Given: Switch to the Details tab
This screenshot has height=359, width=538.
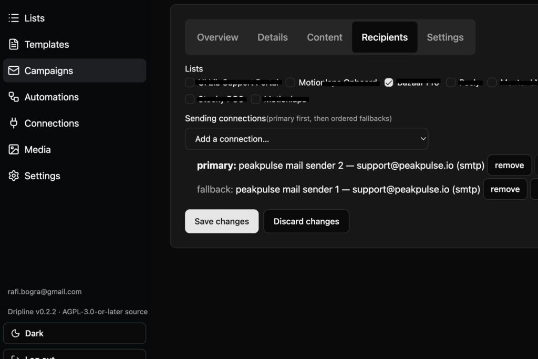Looking at the screenshot, I should pyautogui.click(x=273, y=37).
